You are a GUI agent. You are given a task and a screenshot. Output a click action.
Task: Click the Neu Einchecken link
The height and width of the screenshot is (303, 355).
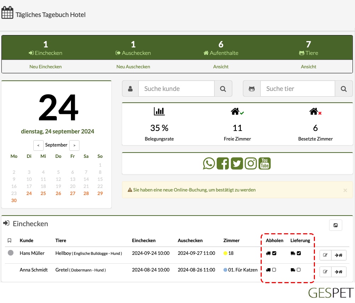click(45, 67)
